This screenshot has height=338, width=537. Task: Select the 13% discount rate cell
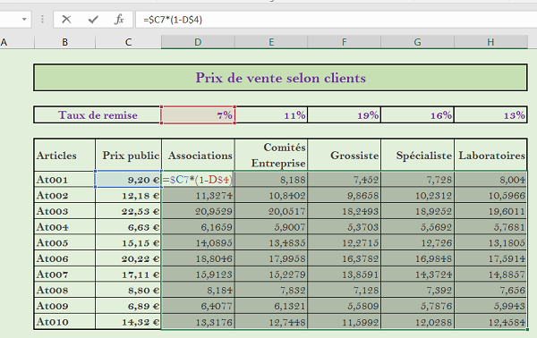[x=490, y=115]
